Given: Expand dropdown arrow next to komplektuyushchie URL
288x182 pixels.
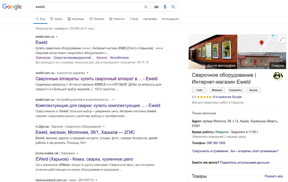Looking at the screenshot, I should coord(113,100).
